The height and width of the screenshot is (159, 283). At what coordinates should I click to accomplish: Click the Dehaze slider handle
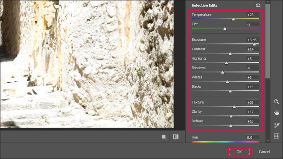point(231,125)
